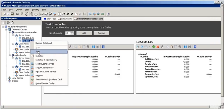Image resolution: width=224 pixels, height=109 pixels.
Task: Collapse Server Nodes under mypartitionereplicacache
Action: point(13,35)
